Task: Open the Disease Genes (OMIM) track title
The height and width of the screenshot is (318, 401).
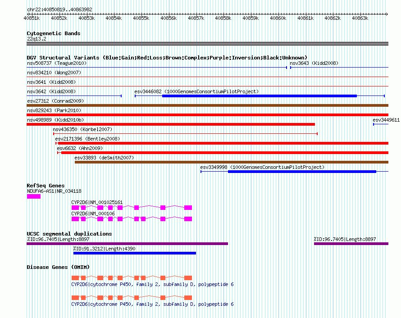Action: [x=58, y=267]
